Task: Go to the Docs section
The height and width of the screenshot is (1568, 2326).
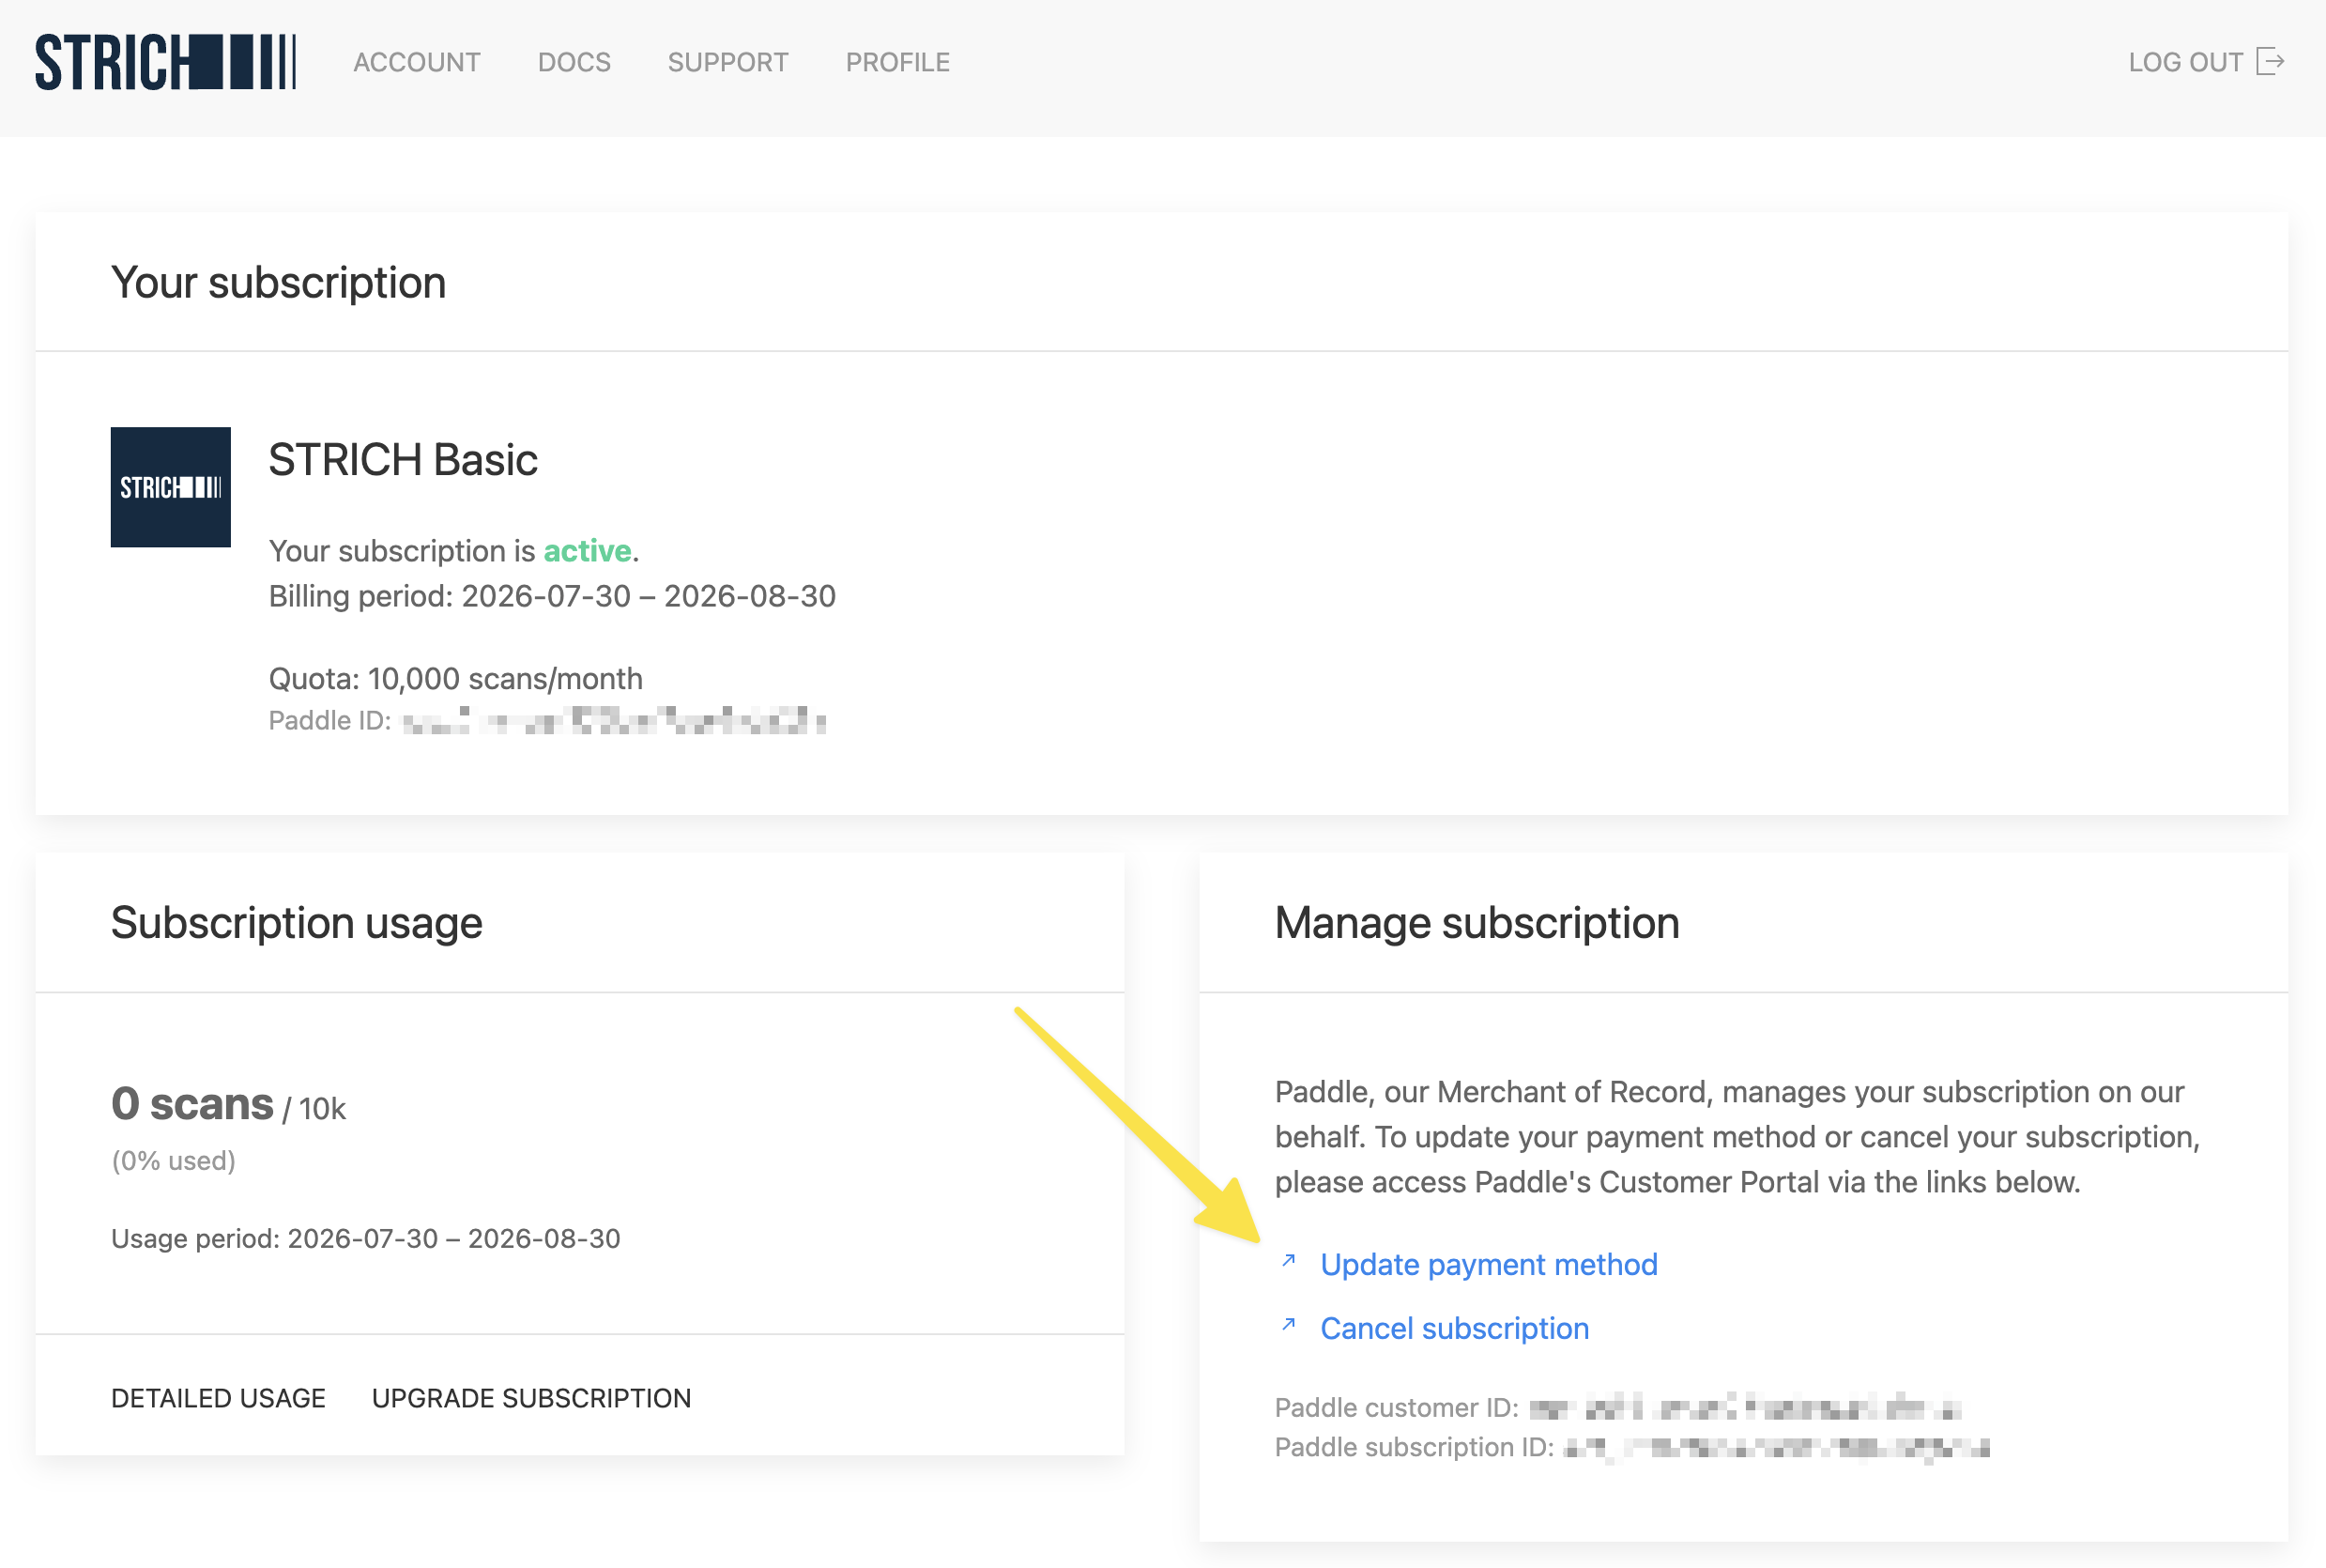Action: [574, 62]
